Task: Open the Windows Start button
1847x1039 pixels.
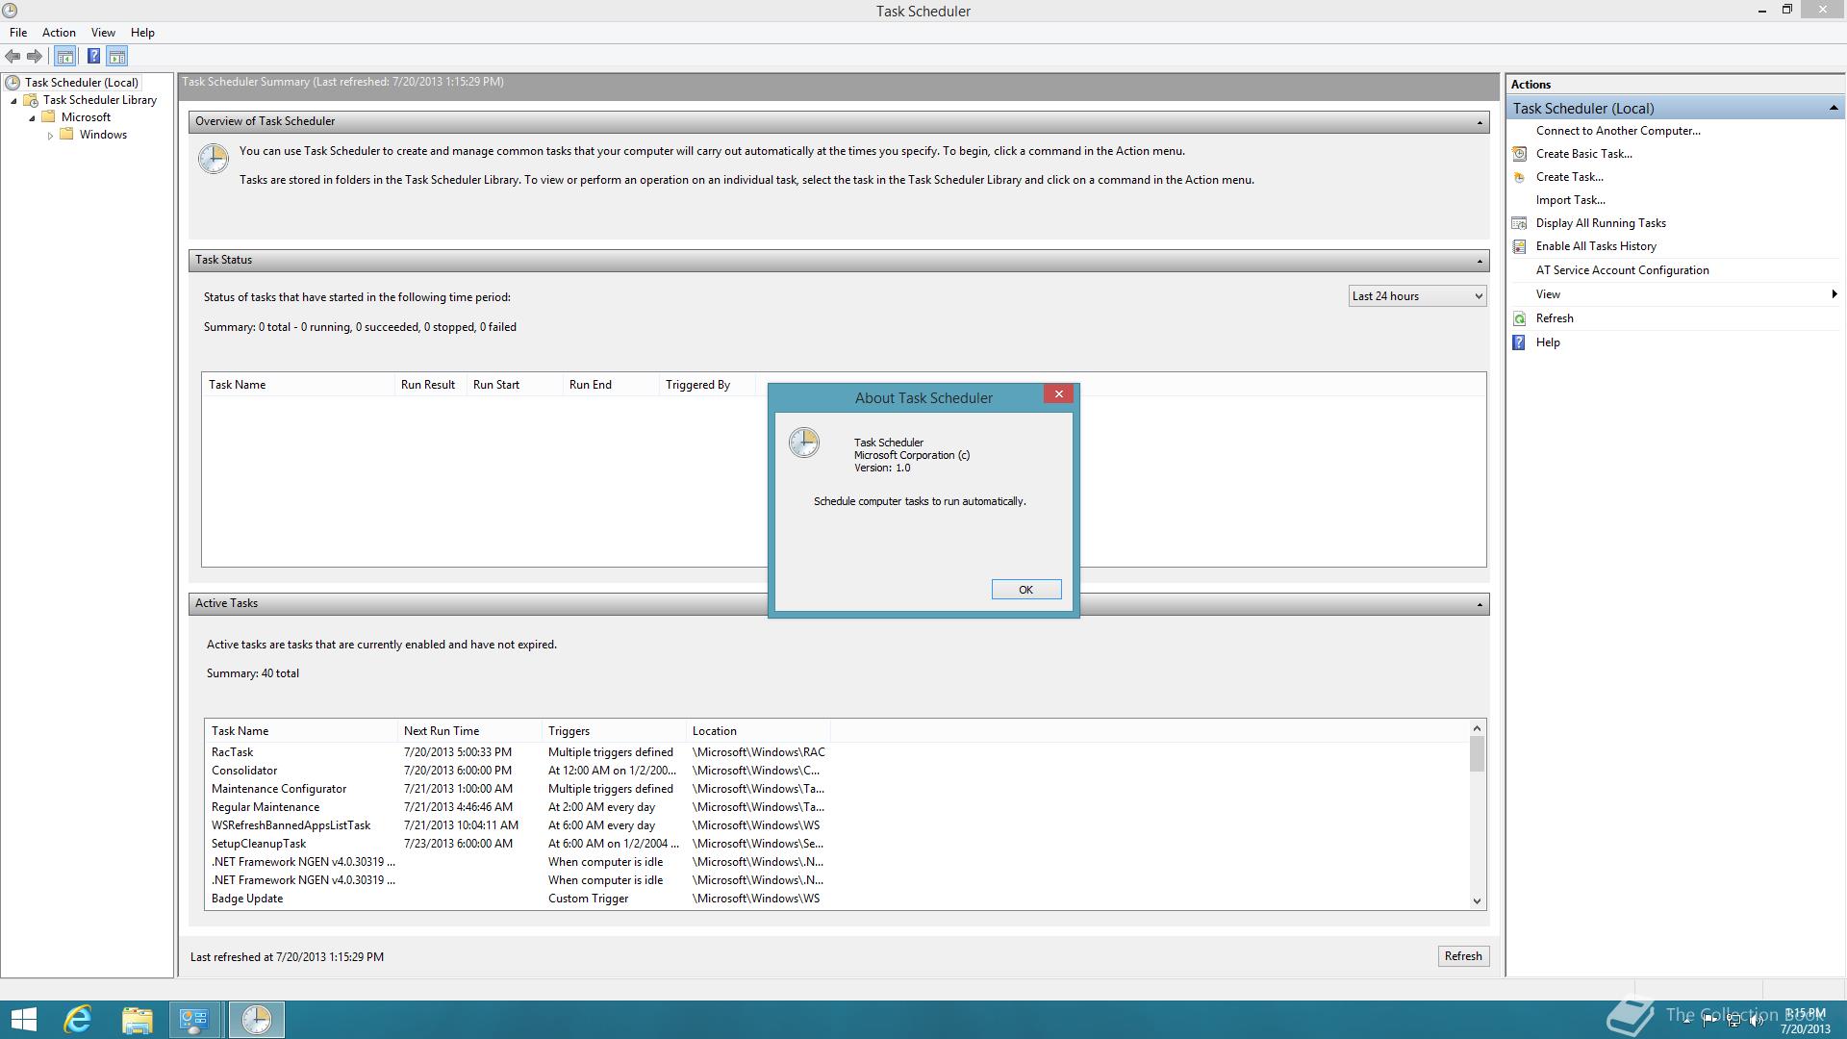Action: [x=23, y=1020]
